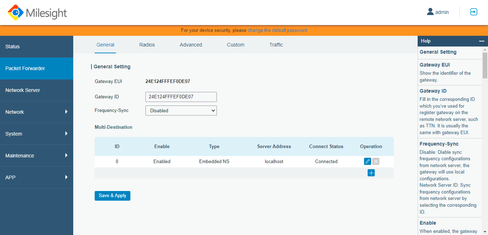Click the Gateway EUI value 24E124FFFEF0DE07
Image resolution: width=488 pixels, height=235 pixels.
point(168,81)
